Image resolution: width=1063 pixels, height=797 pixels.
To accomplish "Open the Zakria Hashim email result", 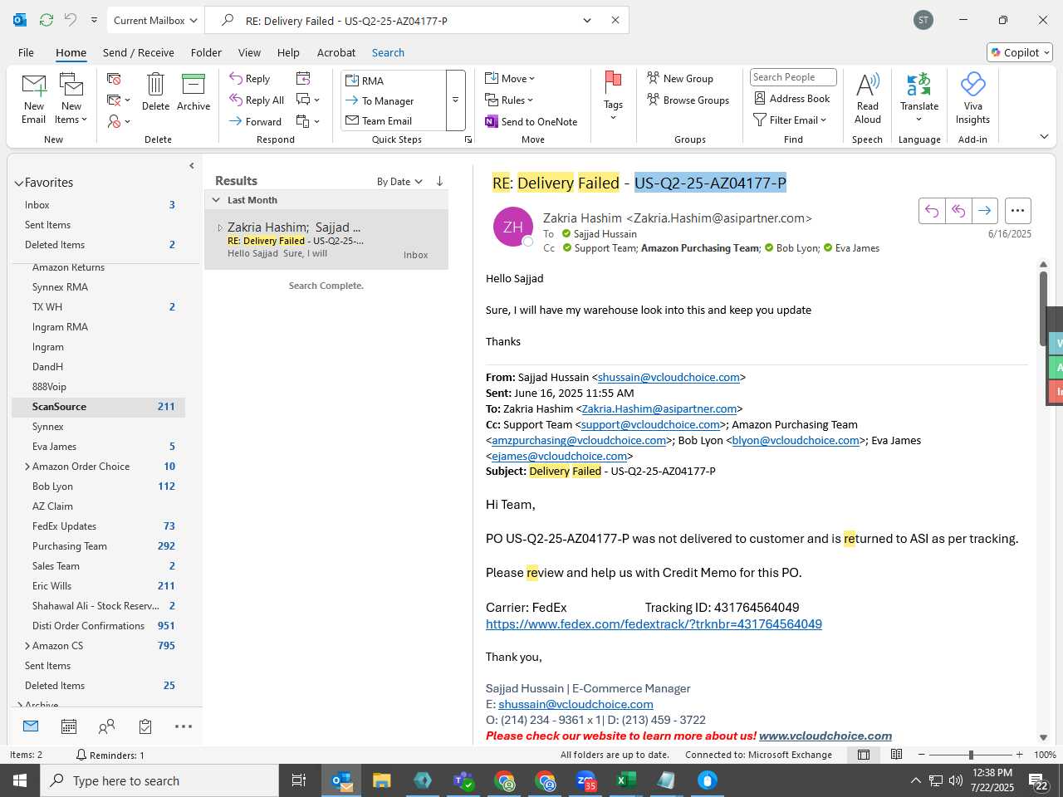I will pos(326,240).
